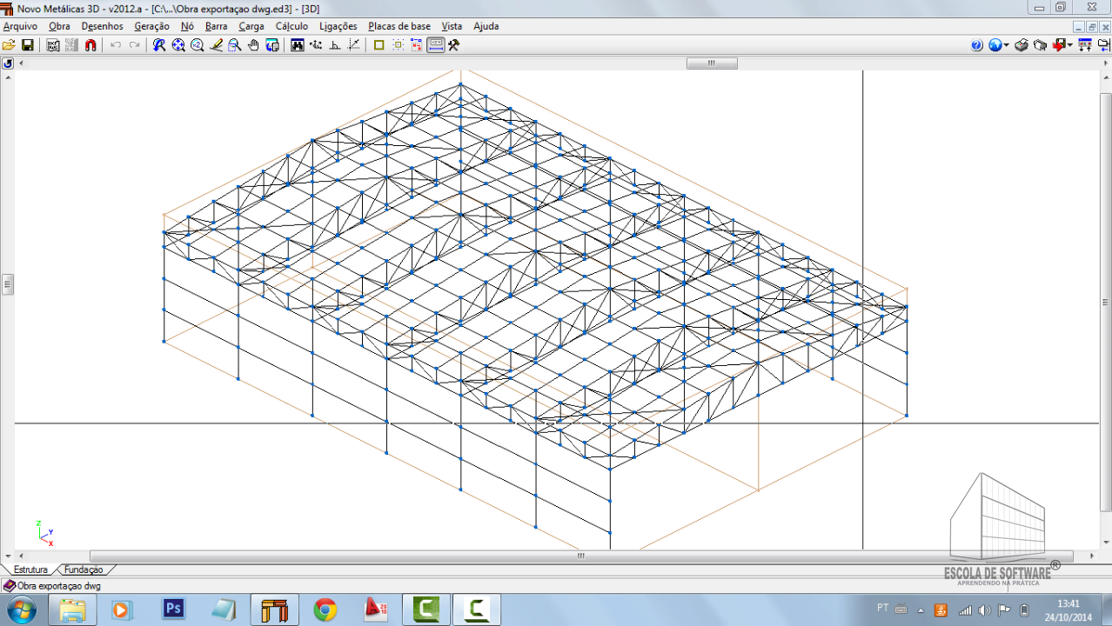Viewport: 1112px width, 626px height.
Task: Toggle the pressed dimension display button
Action: [436, 45]
